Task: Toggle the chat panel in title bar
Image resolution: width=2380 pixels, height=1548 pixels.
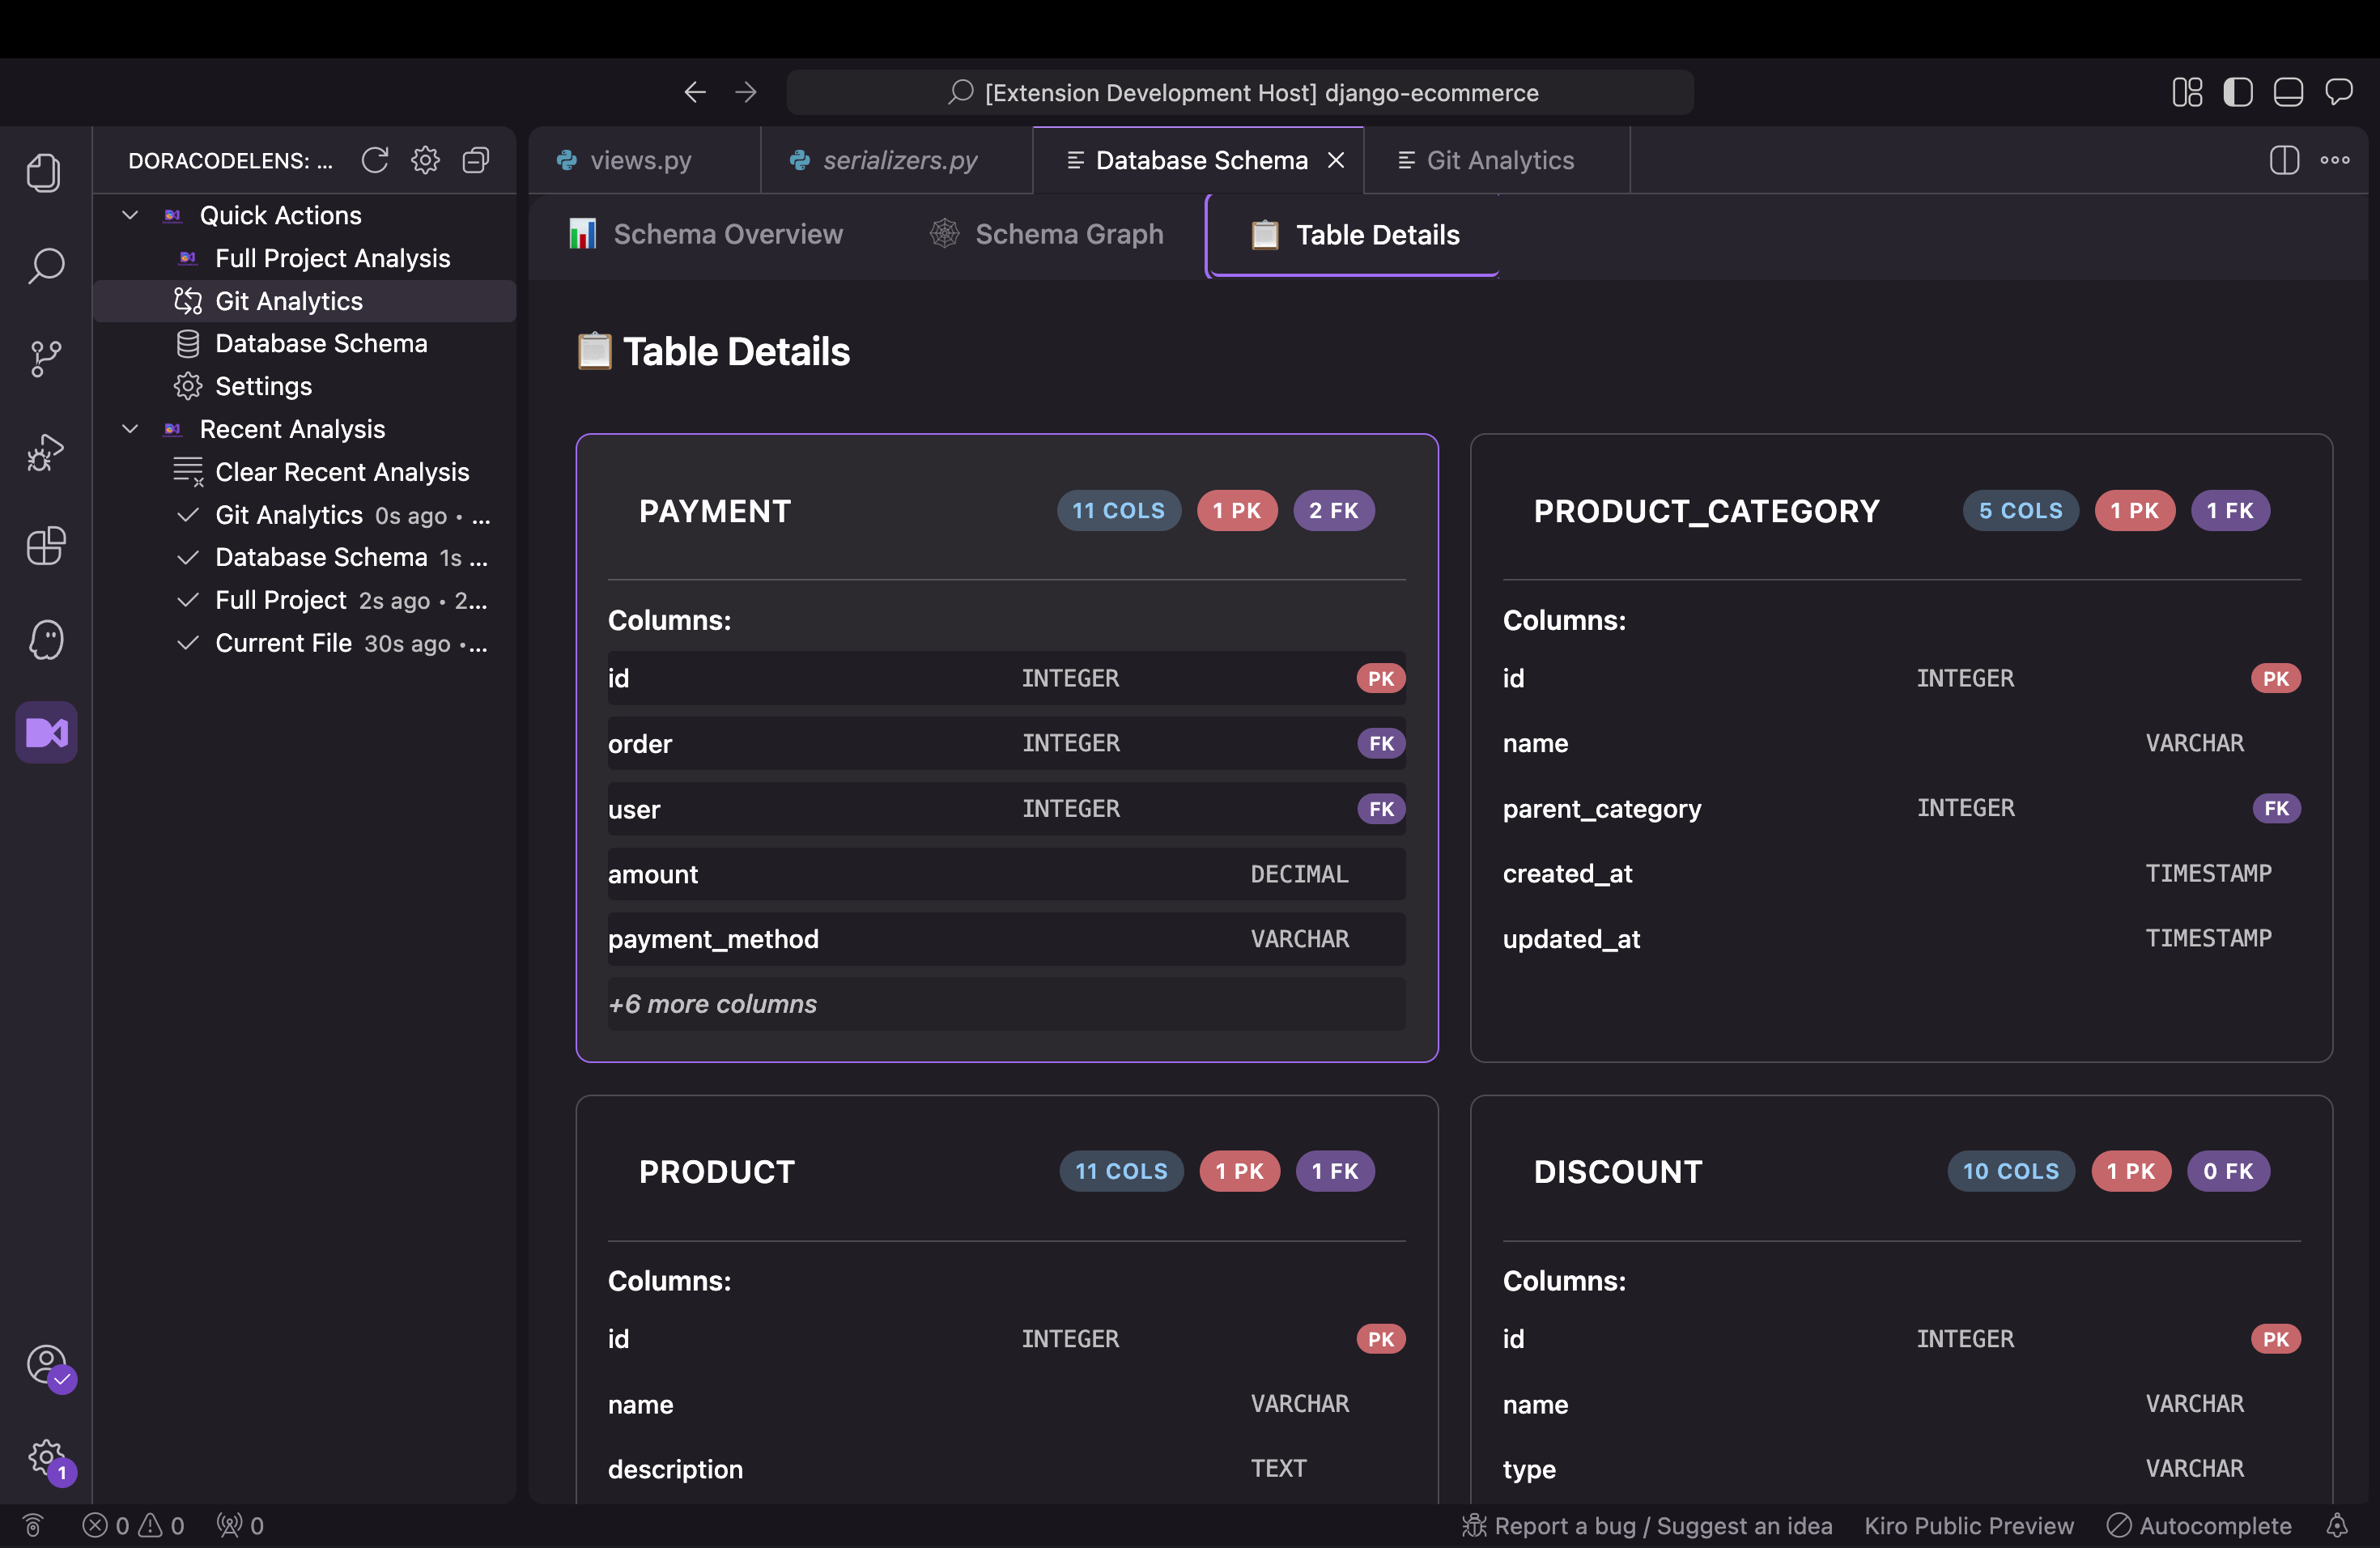Action: [2339, 93]
